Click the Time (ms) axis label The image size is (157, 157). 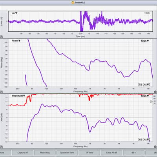tap(80, 37)
